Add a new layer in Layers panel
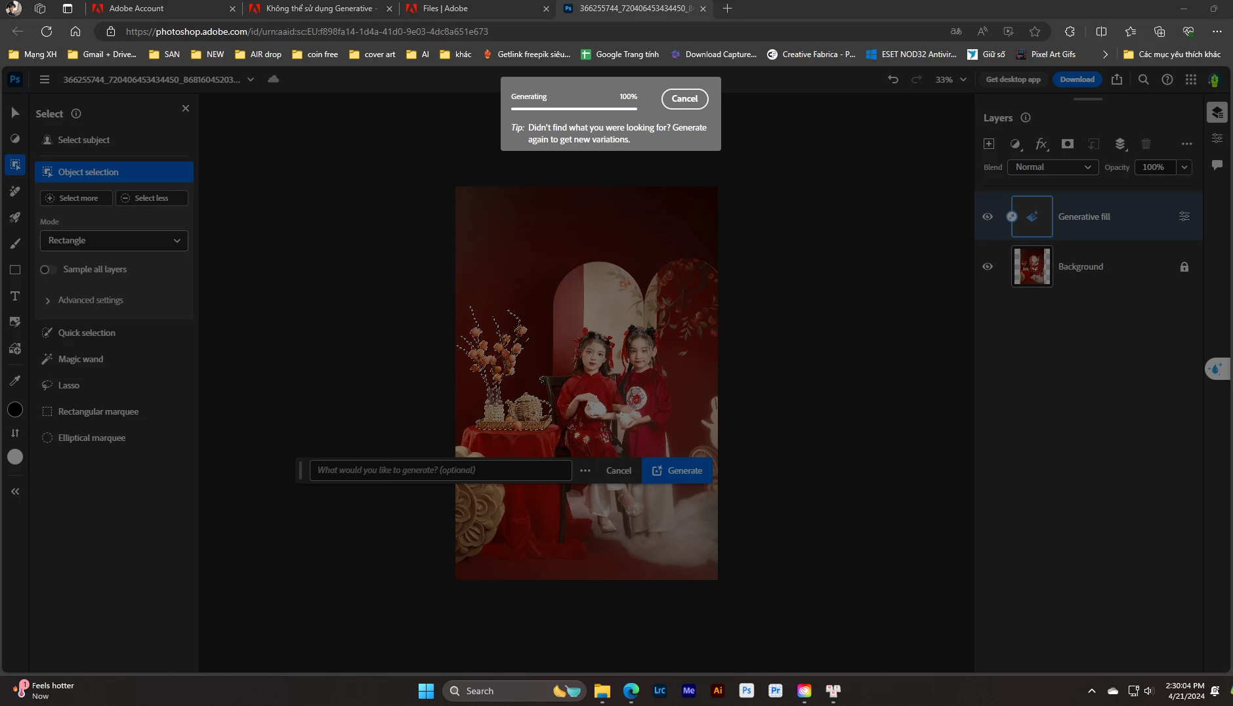Image resolution: width=1233 pixels, height=706 pixels. click(x=989, y=144)
